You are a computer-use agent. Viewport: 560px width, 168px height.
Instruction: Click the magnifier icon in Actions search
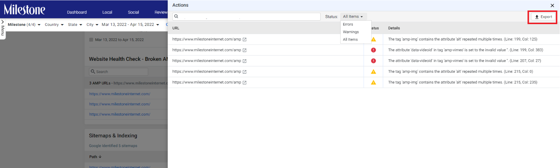176,16
